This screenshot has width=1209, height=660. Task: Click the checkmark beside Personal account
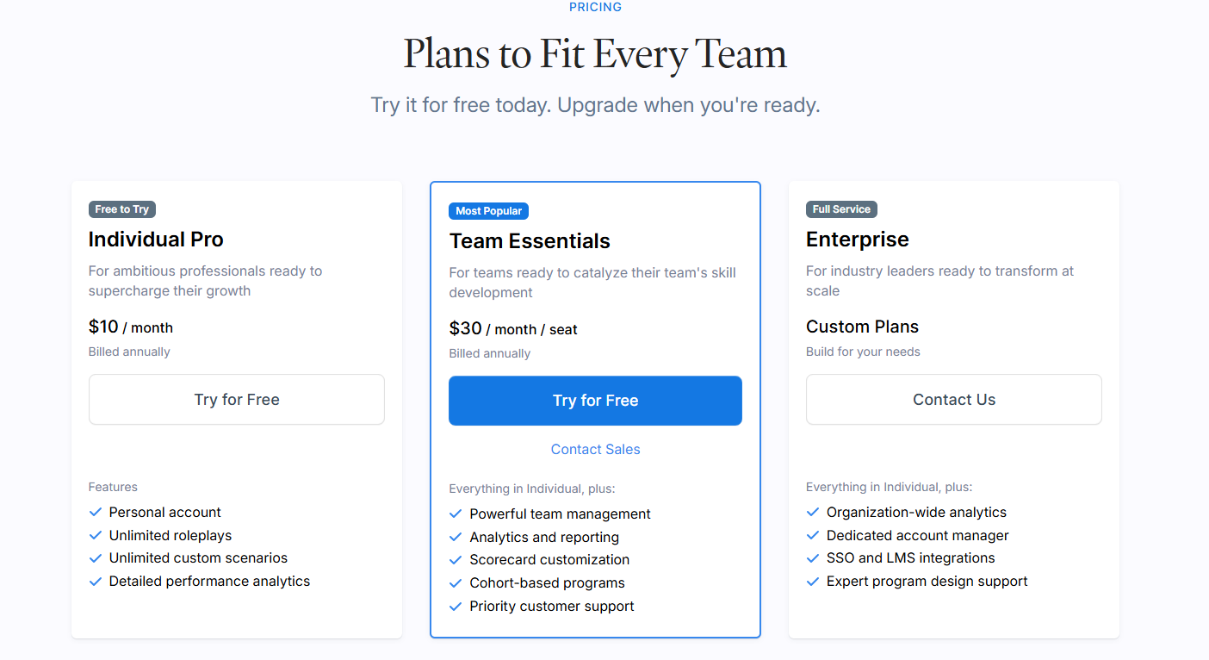pyautogui.click(x=96, y=513)
